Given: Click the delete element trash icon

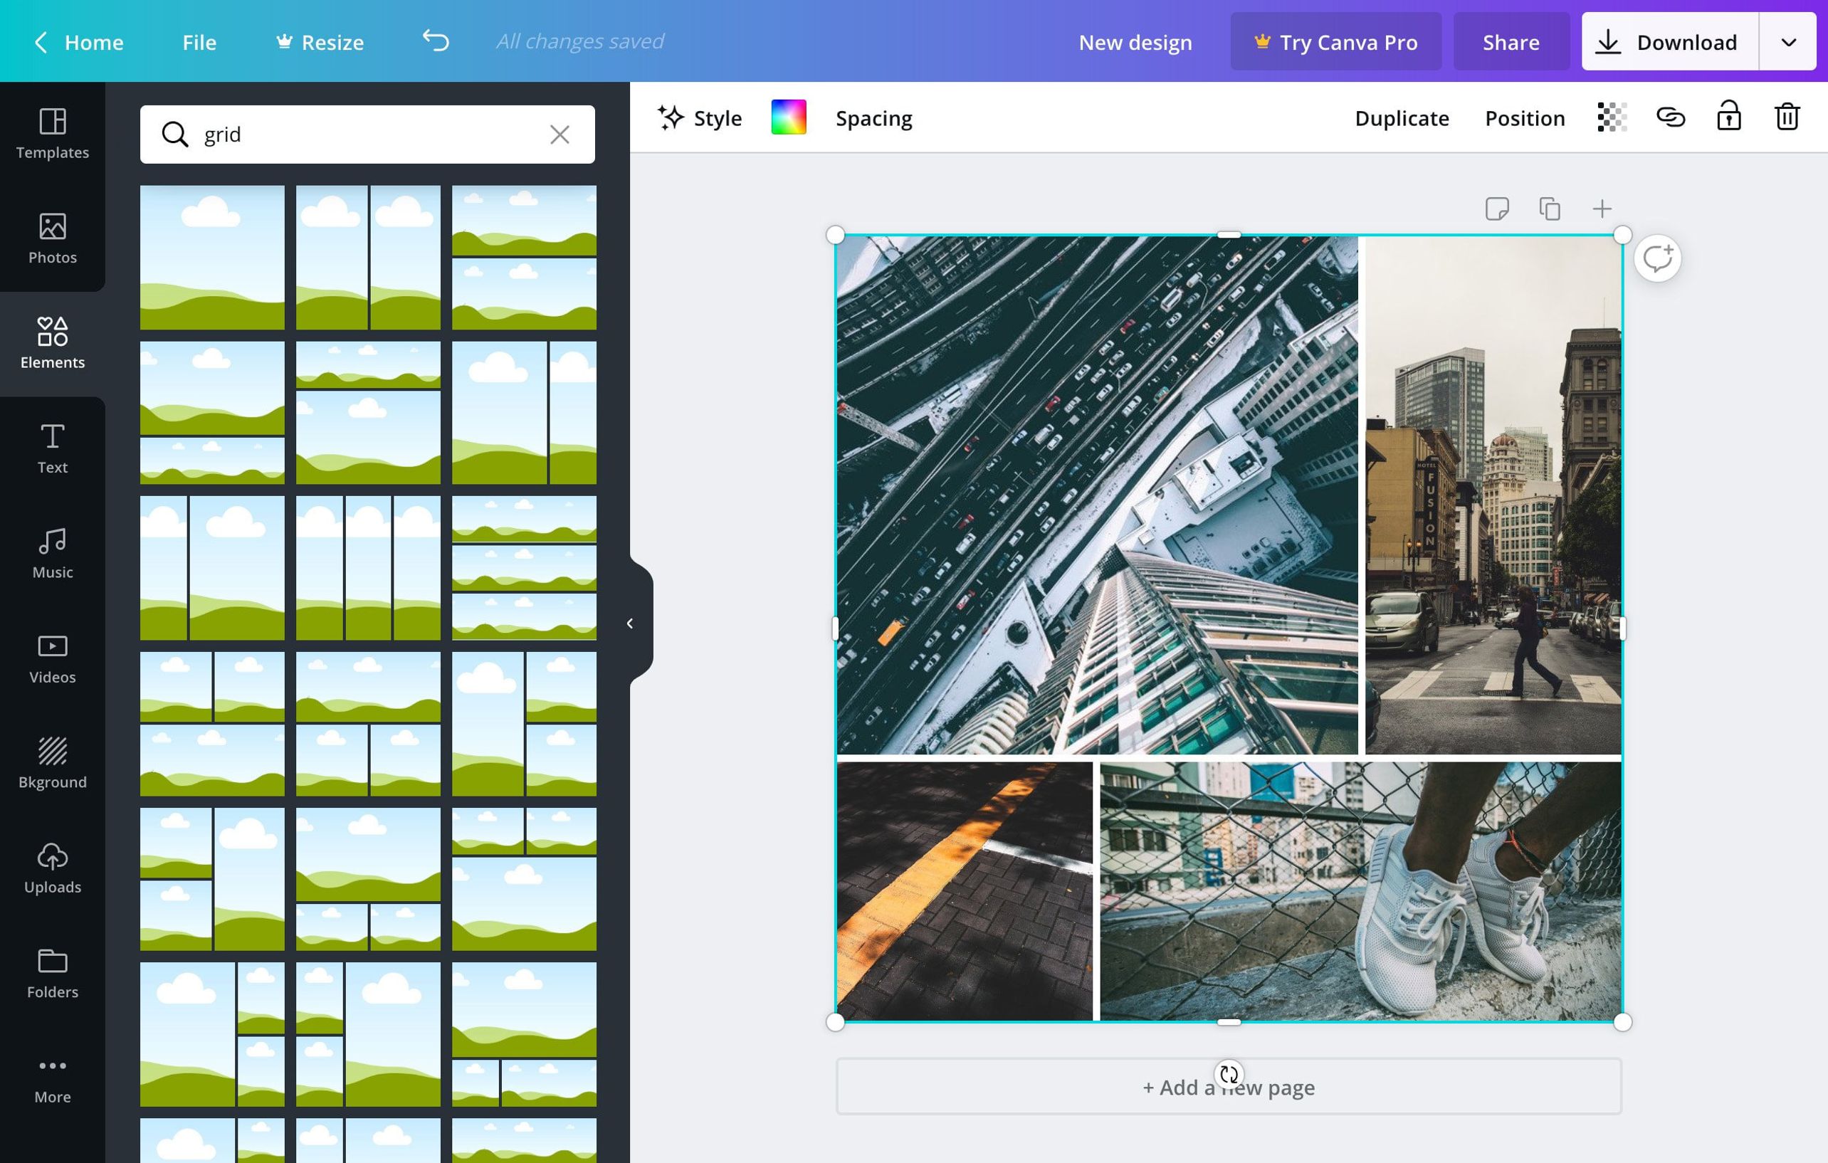Looking at the screenshot, I should click(x=1788, y=117).
